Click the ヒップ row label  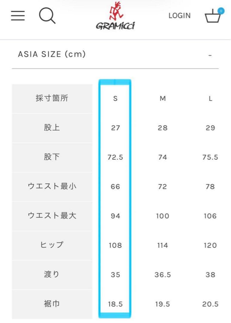pos(52,245)
